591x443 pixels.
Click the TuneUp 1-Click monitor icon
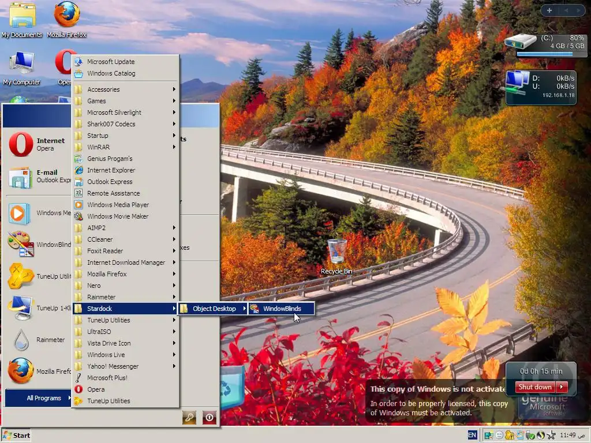tap(21, 308)
